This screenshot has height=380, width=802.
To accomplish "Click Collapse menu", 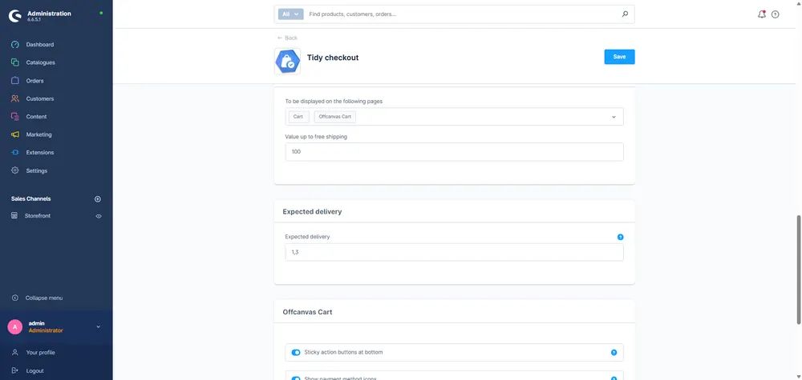I will pos(44,298).
